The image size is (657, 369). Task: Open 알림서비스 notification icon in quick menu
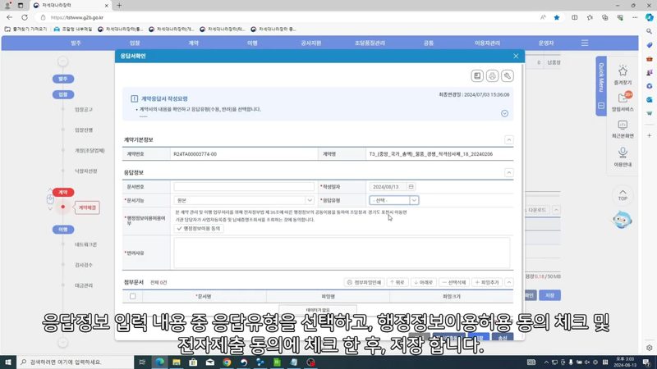coord(623,98)
